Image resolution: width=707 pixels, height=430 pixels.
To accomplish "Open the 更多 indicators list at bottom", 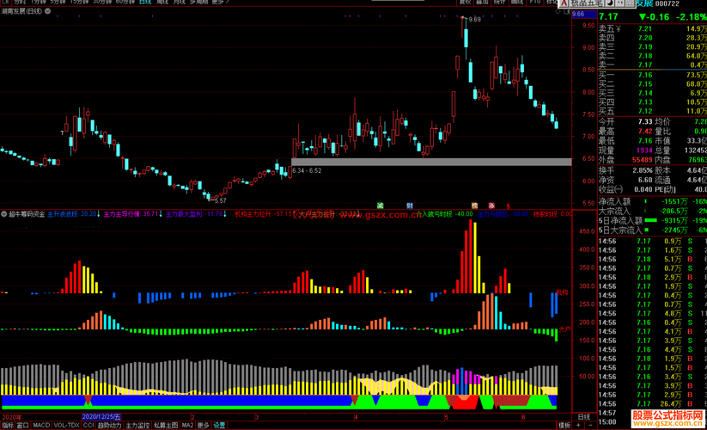I will 203,426.
